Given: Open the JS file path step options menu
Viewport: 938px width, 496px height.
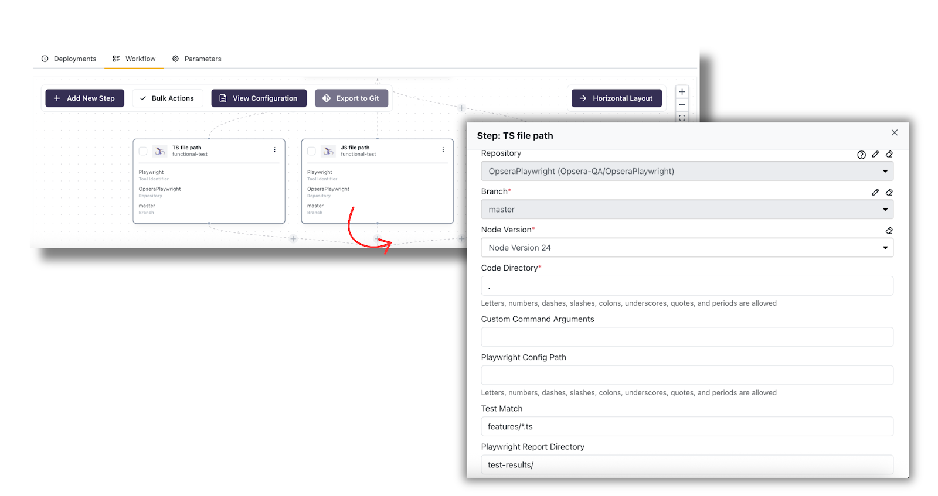Looking at the screenshot, I should [443, 150].
